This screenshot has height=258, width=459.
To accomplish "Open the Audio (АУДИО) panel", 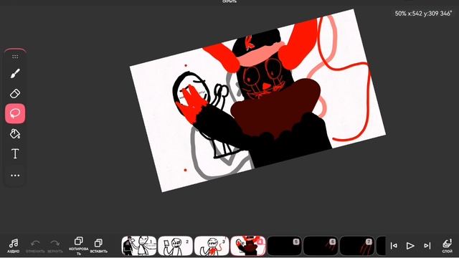I will (14, 246).
